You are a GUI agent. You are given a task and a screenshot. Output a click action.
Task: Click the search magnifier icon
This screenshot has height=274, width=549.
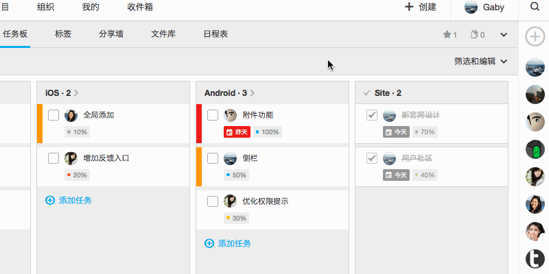[x=535, y=7]
